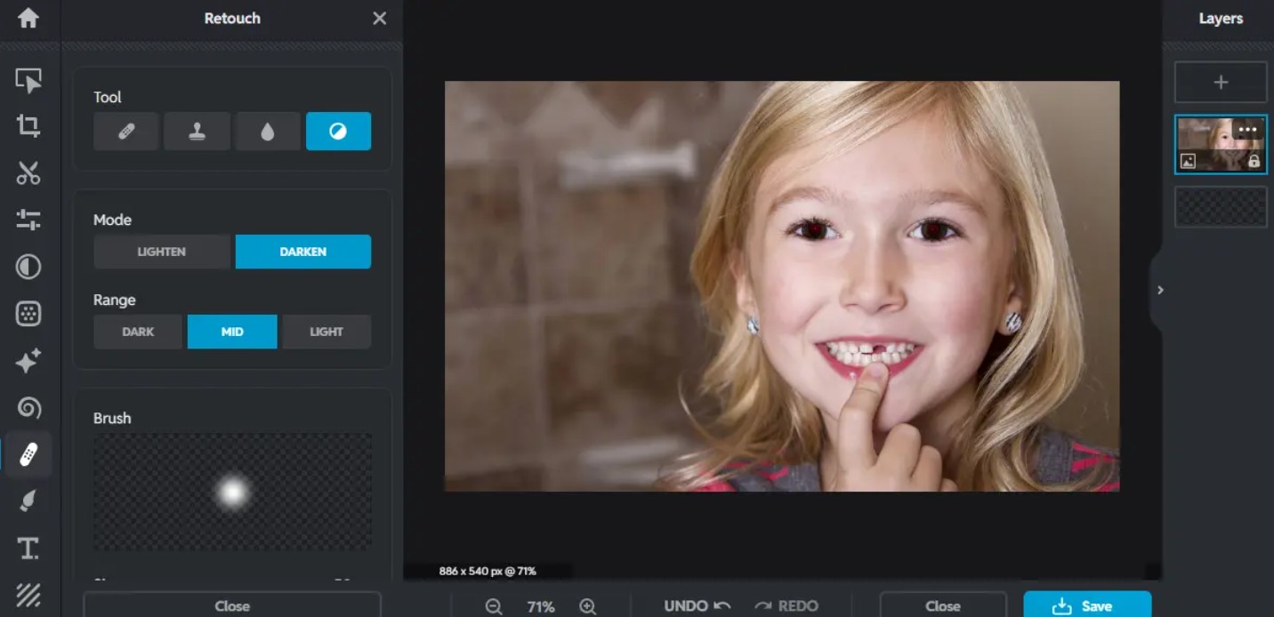
Task: Select the Arrange pointer tool
Action: point(28,81)
